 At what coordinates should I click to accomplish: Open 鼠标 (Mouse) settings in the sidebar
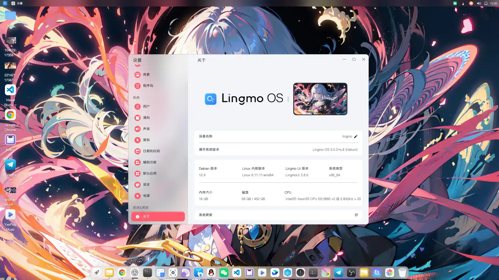pos(146,140)
